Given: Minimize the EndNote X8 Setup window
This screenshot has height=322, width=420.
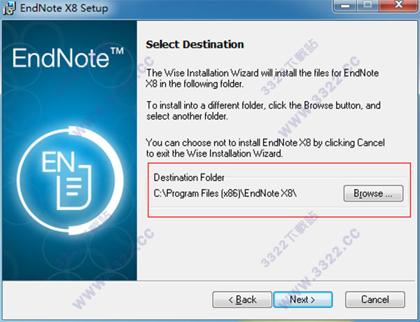Looking at the screenshot, I should pos(345,6).
